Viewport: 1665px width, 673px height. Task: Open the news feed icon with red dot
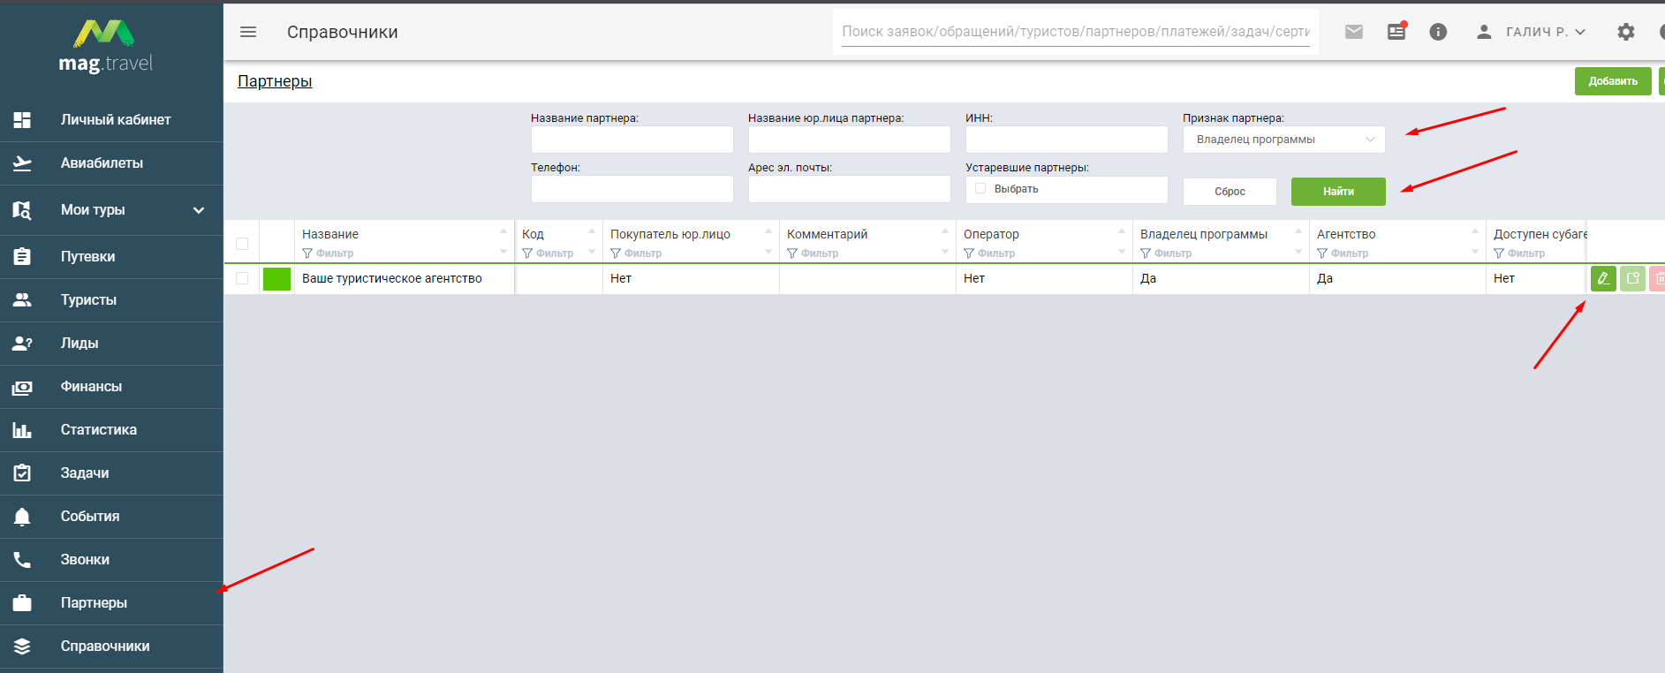[1396, 32]
